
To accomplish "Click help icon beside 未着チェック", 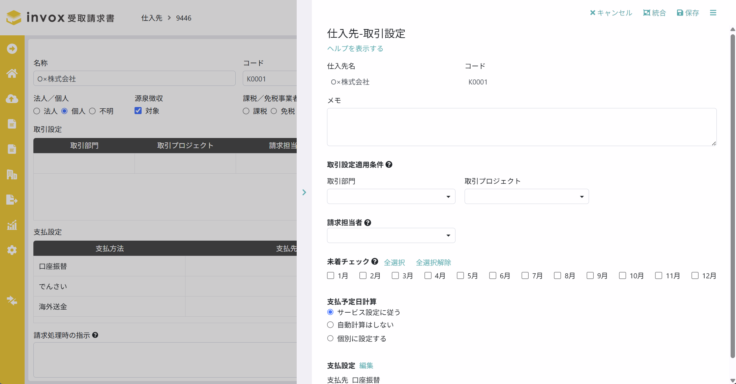I will (x=375, y=261).
